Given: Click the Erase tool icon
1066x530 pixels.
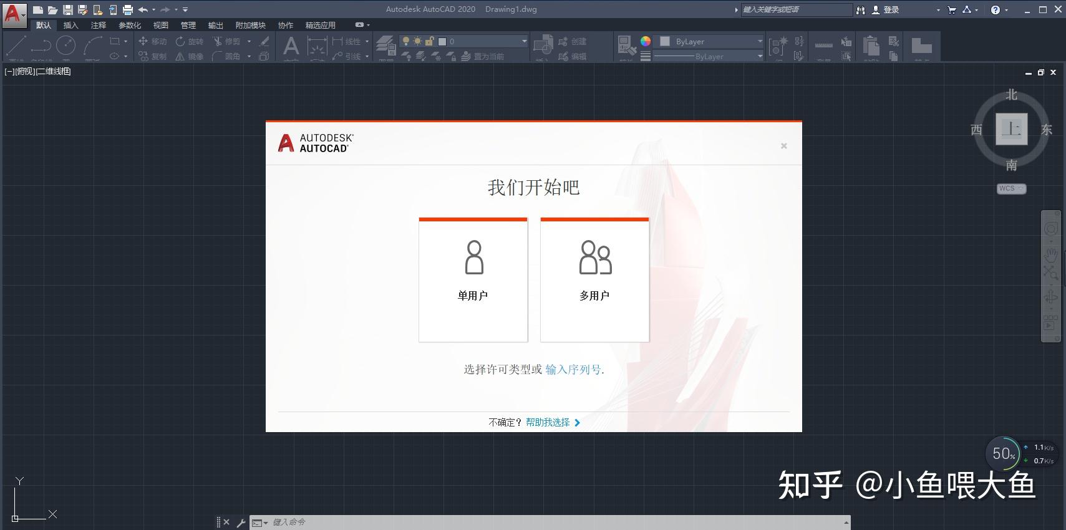Looking at the screenshot, I should click(x=264, y=41).
